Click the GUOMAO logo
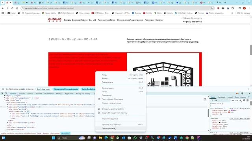The height and width of the screenshot is (141, 252). [55, 20]
